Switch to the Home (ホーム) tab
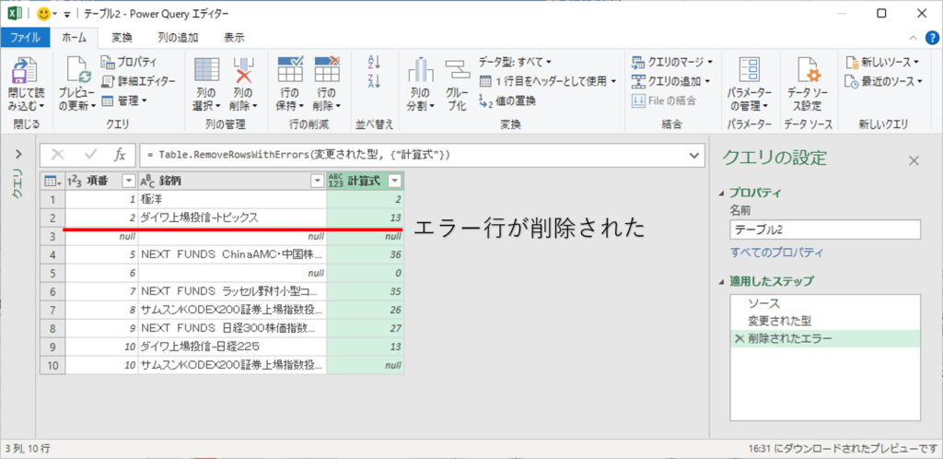The height and width of the screenshot is (459, 943). pos(74,38)
